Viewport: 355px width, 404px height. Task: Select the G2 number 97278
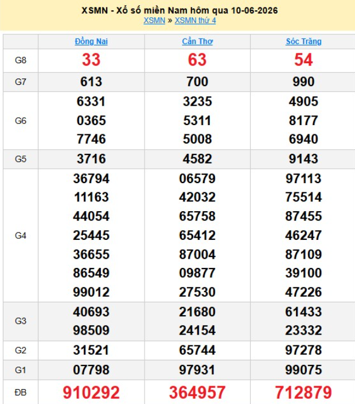(x=303, y=351)
